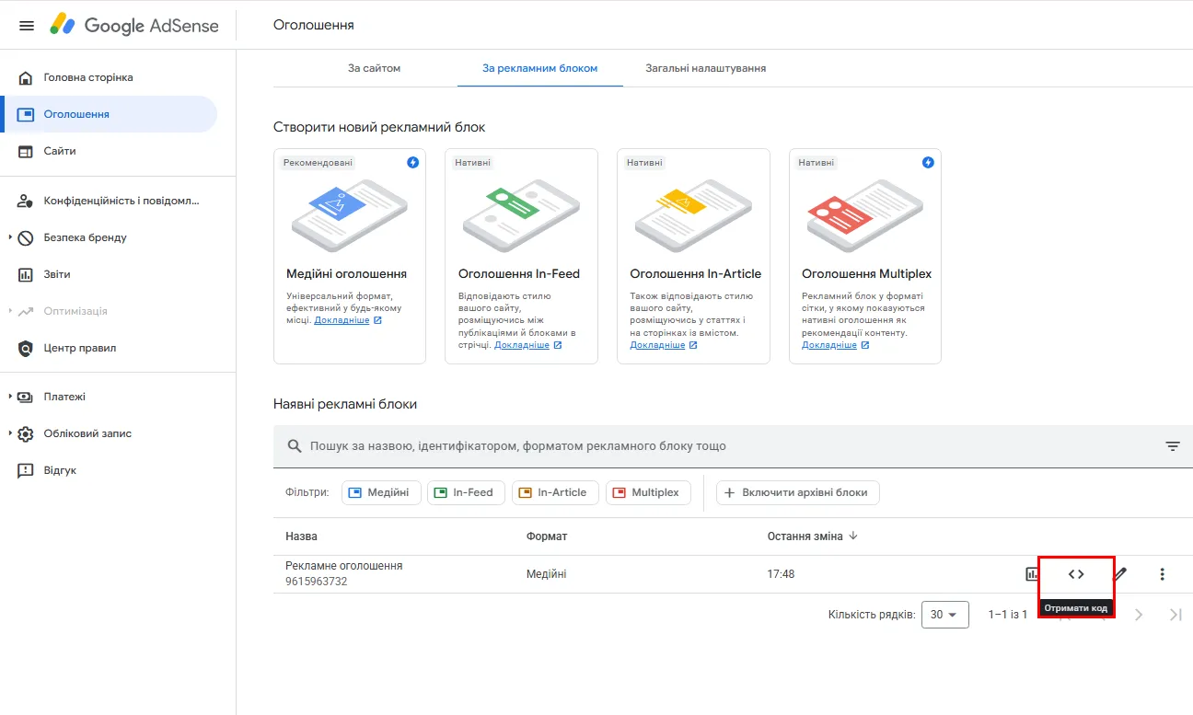This screenshot has height=715, width=1193.
Task: Open the ad unit reports chart icon
Action: pyautogui.click(x=1031, y=574)
